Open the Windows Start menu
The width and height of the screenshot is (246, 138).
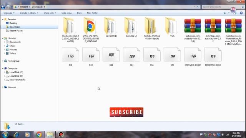[5, 135]
